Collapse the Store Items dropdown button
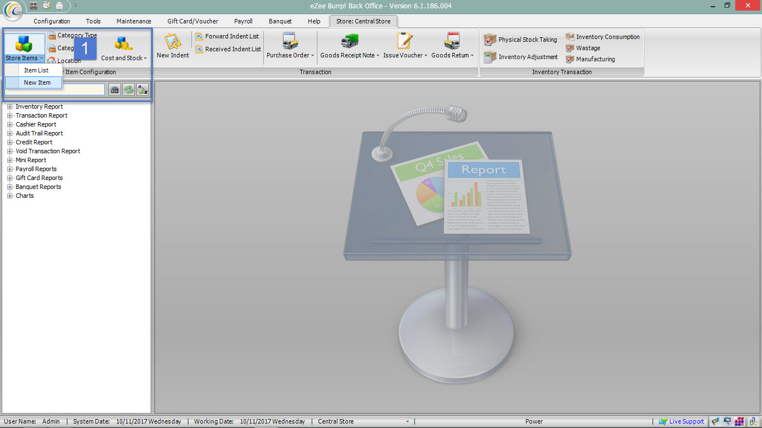 coord(25,47)
